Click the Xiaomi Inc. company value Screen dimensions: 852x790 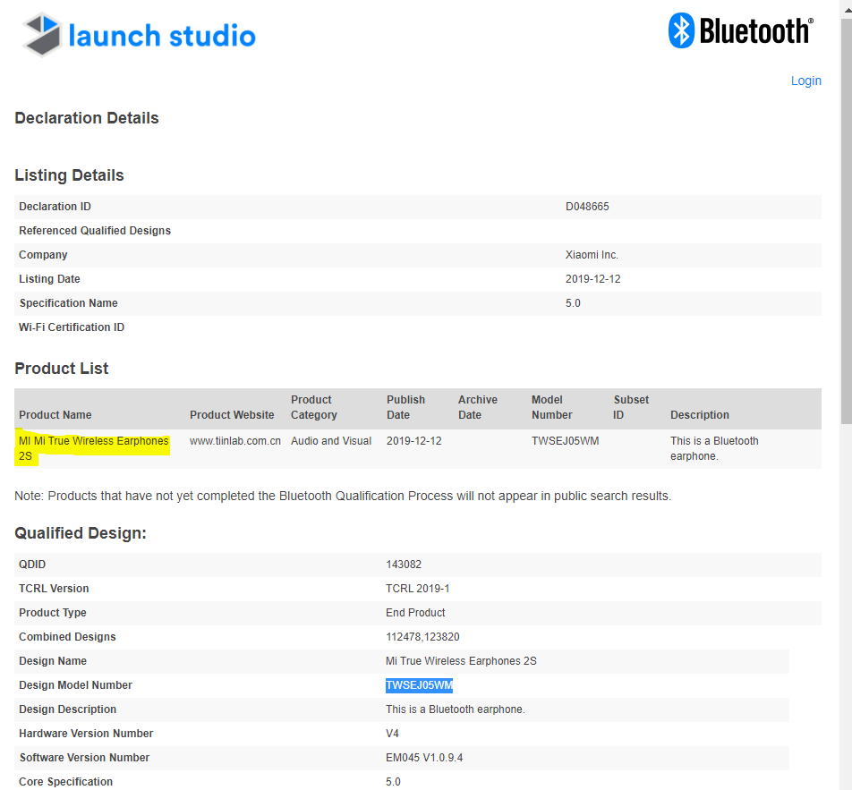[592, 255]
